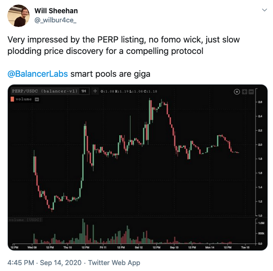Open the PERP/USDC (balancer-v1) pair selector

coord(44,91)
